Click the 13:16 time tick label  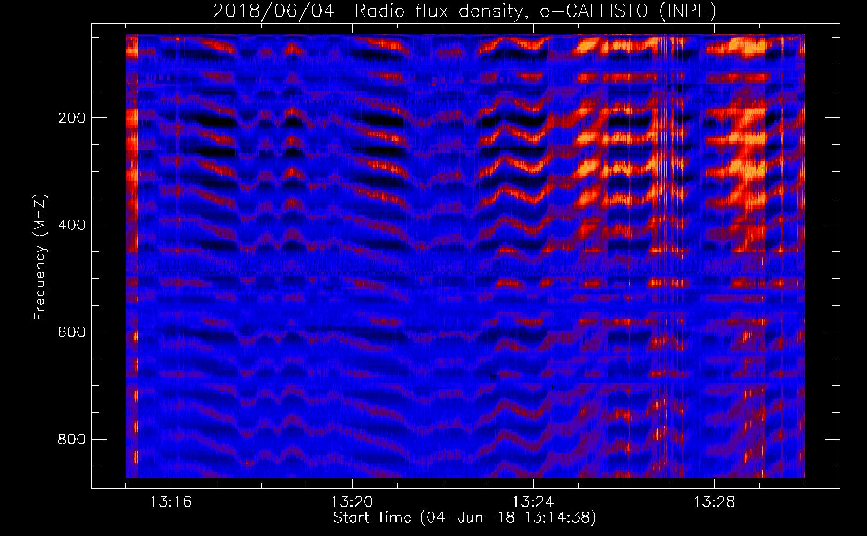(x=170, y=502)
